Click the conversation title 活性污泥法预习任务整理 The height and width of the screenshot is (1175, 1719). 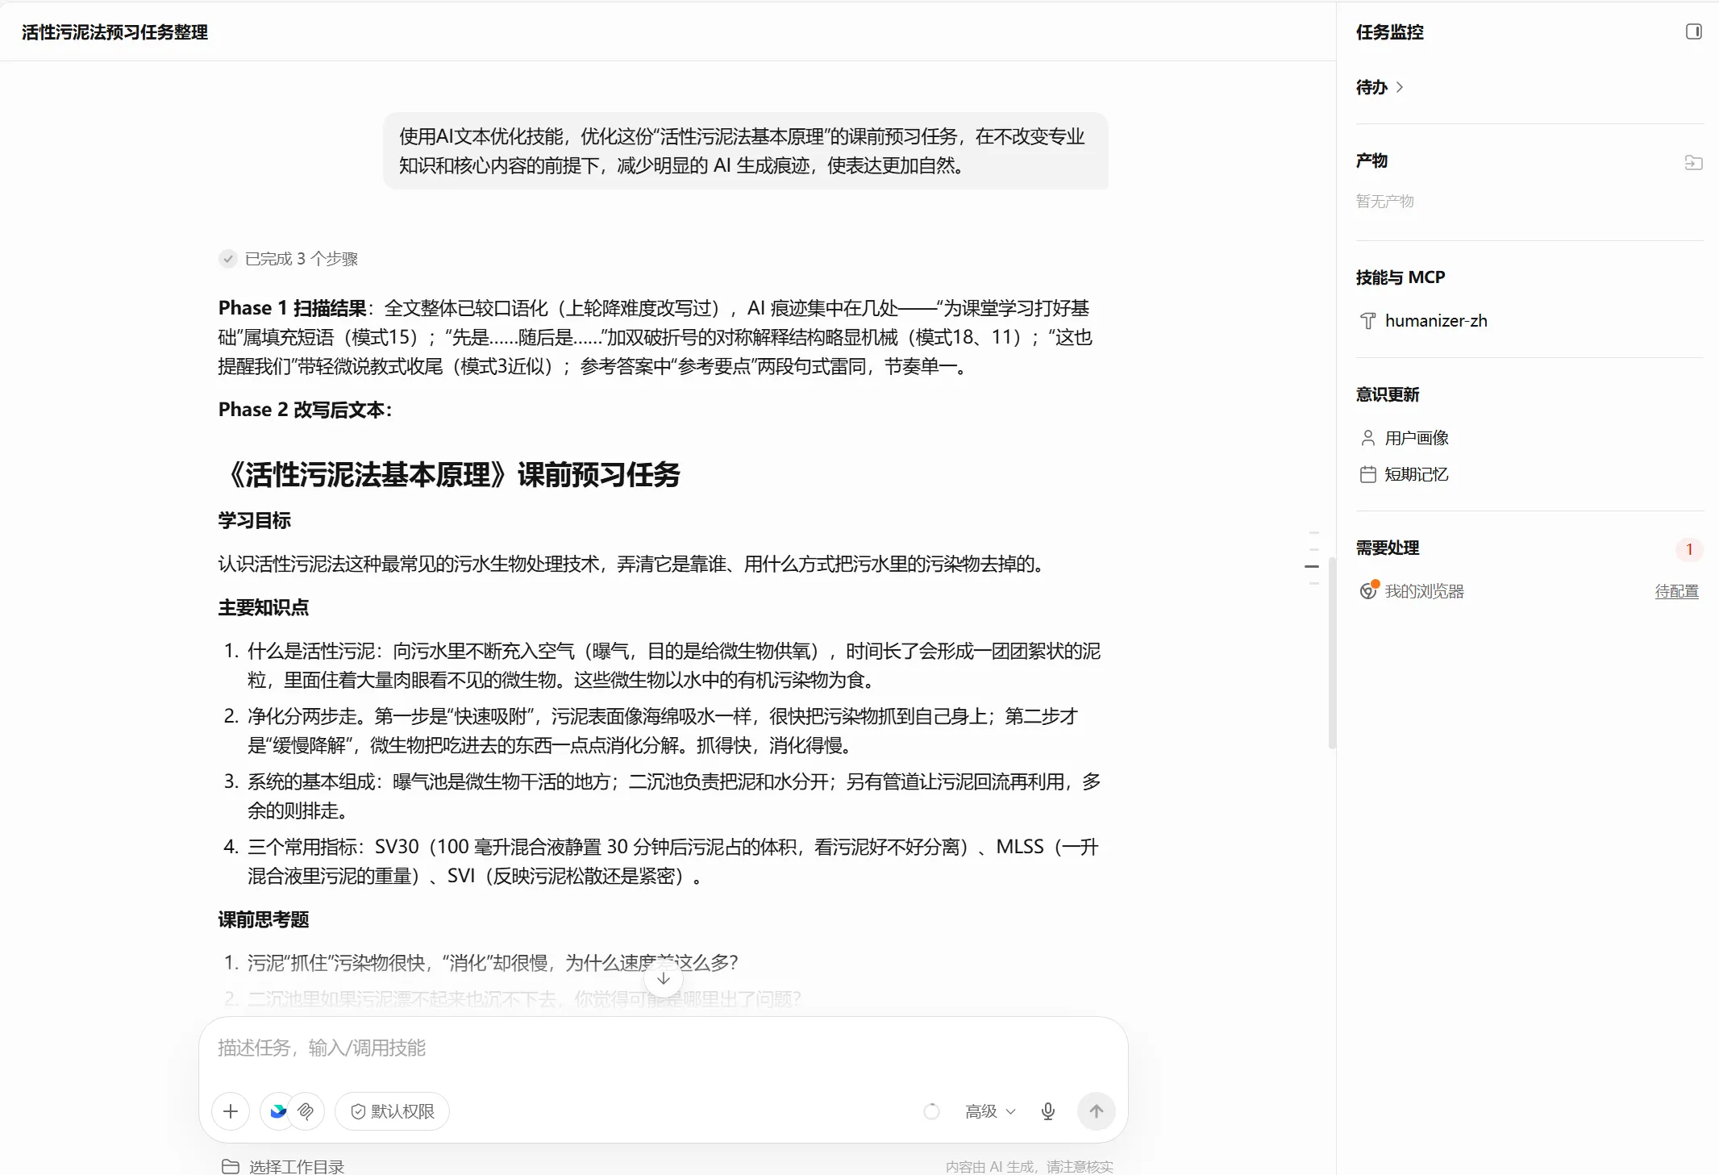click(x=114, y=32)
